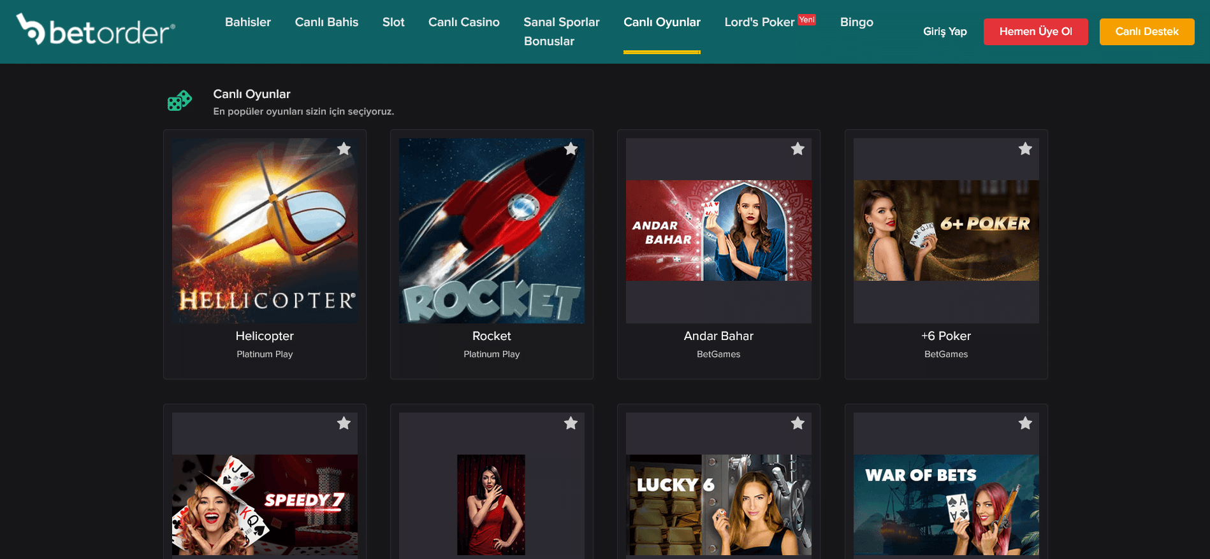Click star on red dress game card
The height and width of the screenshot is (559, 1210).
[x=571, y=423]
